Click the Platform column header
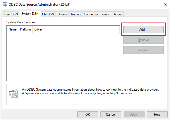 click(x=25, y=29)
